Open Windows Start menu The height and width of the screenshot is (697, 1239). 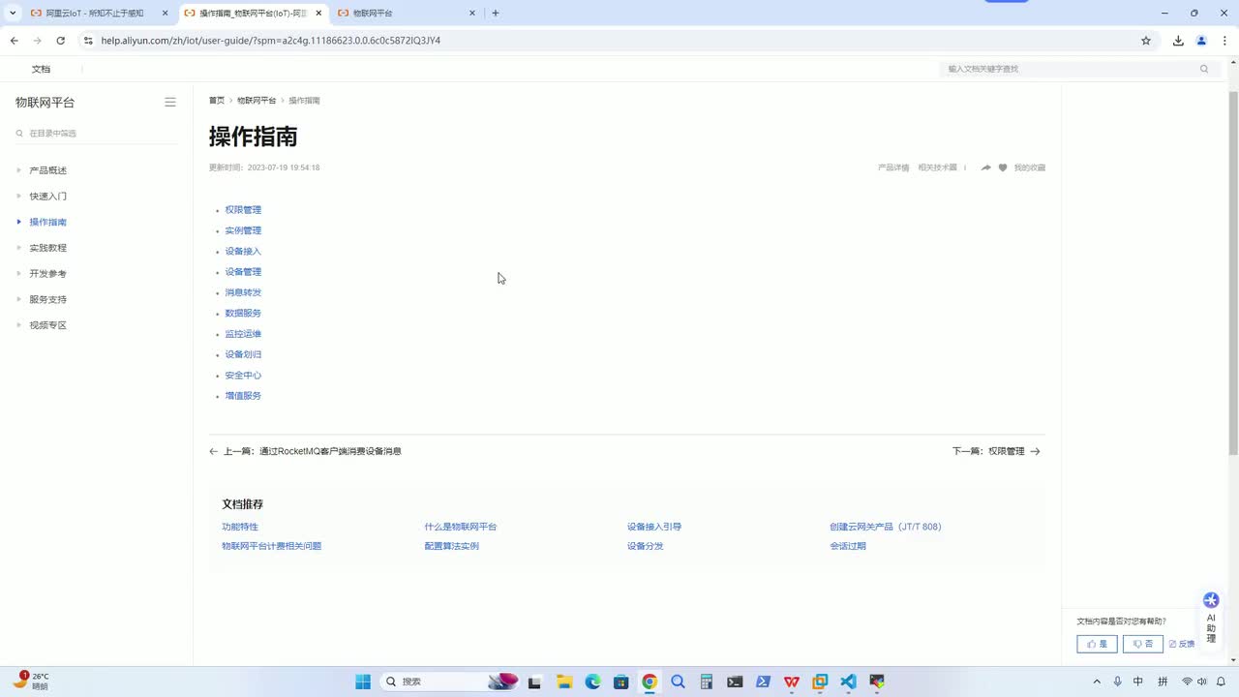pyautogui.click(x=363, y=682)
